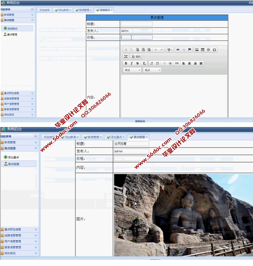Image resolution: width=253 pixels, height=266 pixels.
Task: Click the rich text editor content area
Action: coord(174,96)
